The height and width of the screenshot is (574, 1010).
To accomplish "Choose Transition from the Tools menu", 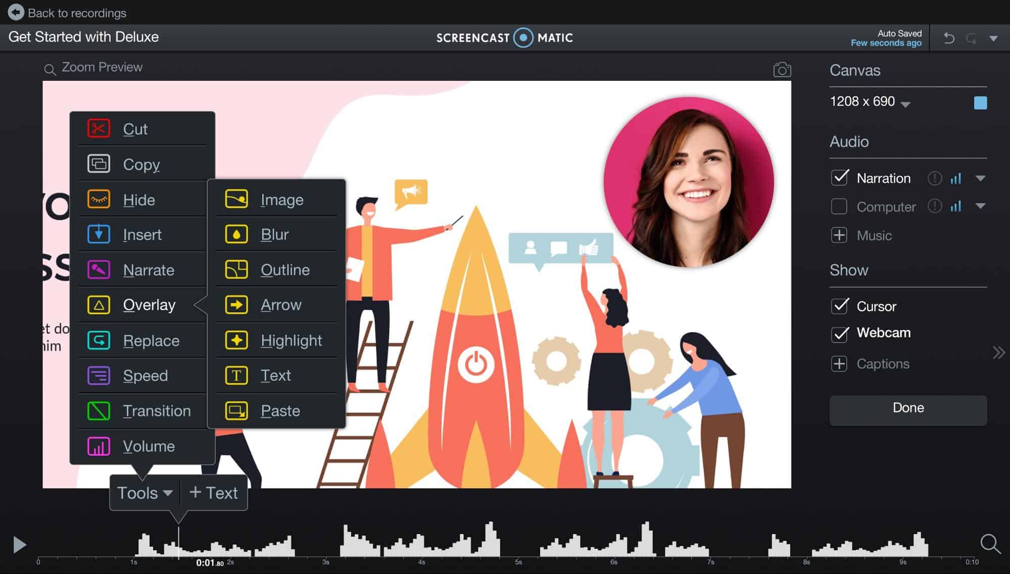I will (x=157, y=411).
